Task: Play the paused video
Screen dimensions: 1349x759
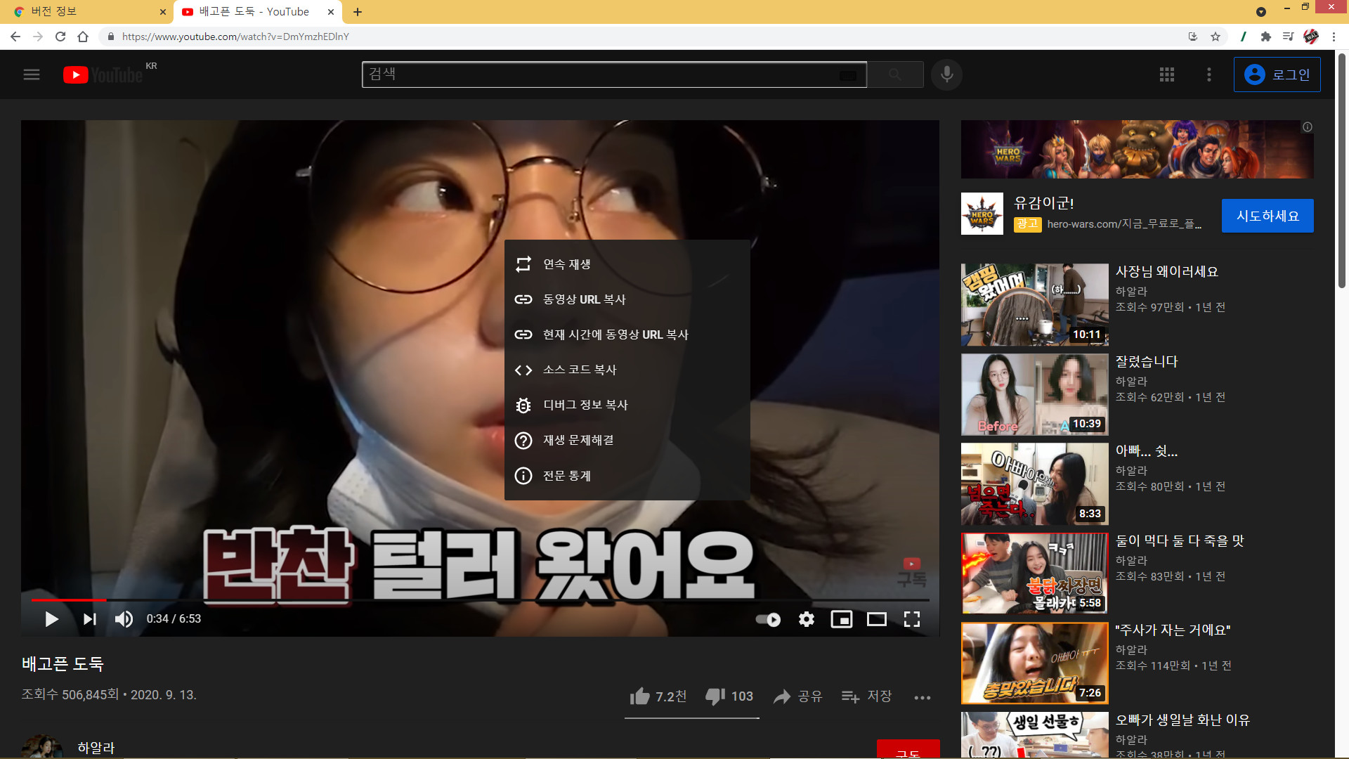Action: (51, 619)
